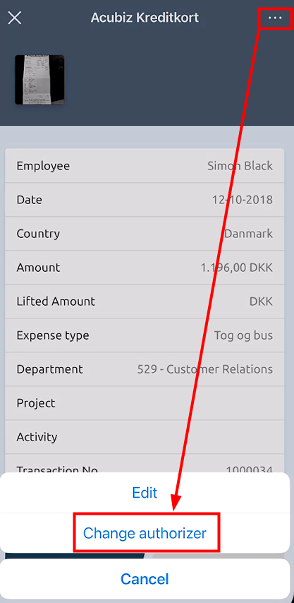Tap the Country row showing Danmark
The image size is (294, 603).
pyautogui.click(x=145, y=234)
